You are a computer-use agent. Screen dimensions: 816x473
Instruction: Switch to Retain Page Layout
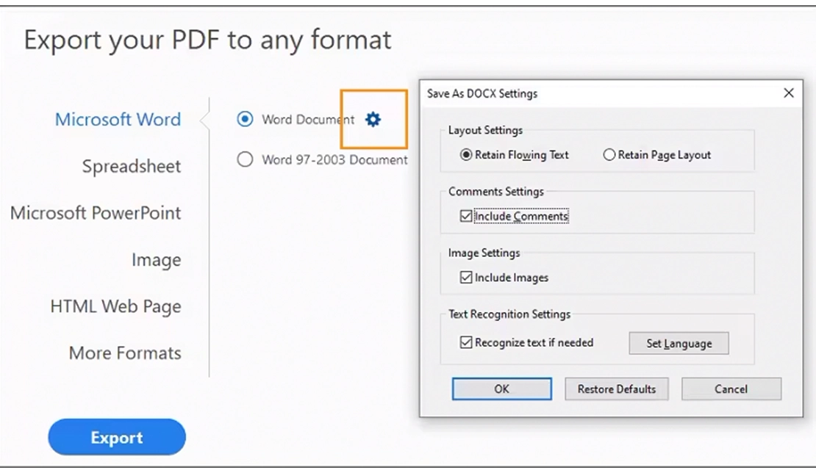[610, 155]
